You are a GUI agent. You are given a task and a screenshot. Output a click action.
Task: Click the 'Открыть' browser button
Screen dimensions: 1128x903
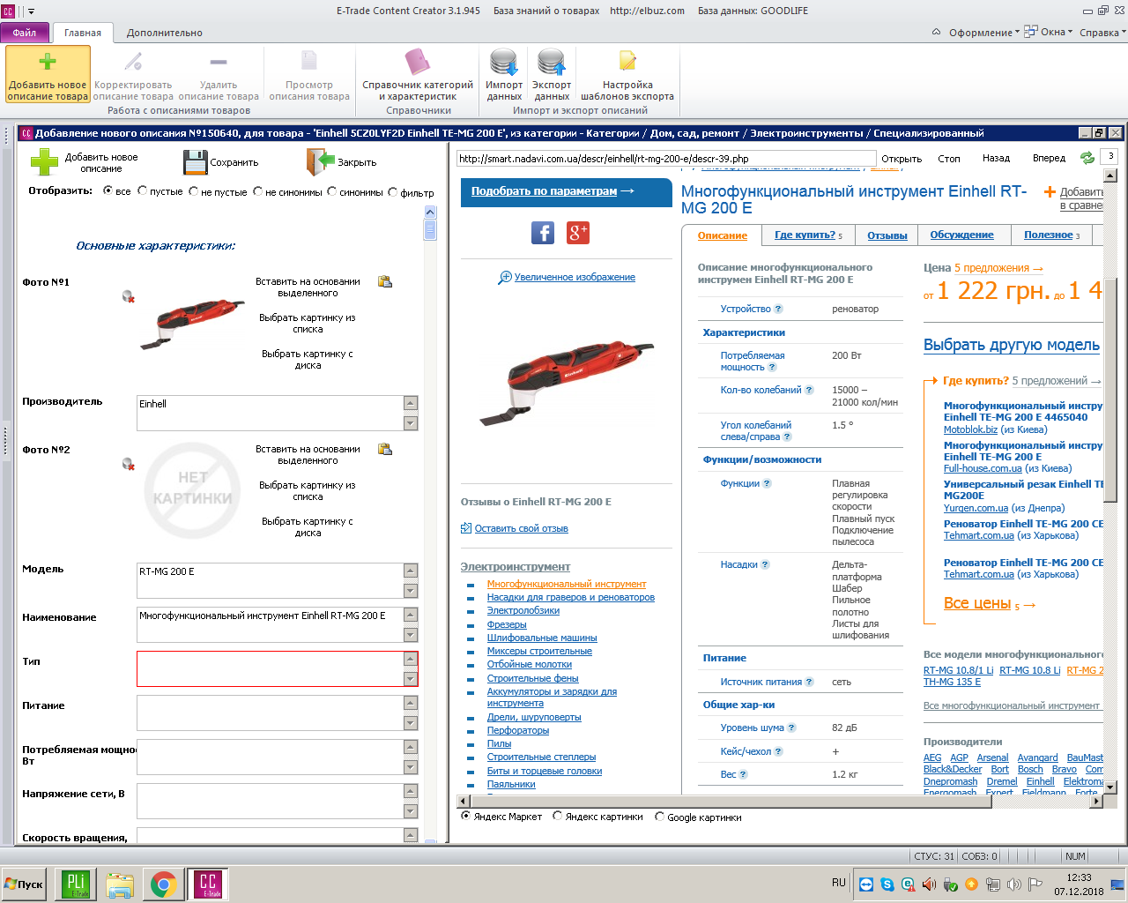[x=902, y=159]
